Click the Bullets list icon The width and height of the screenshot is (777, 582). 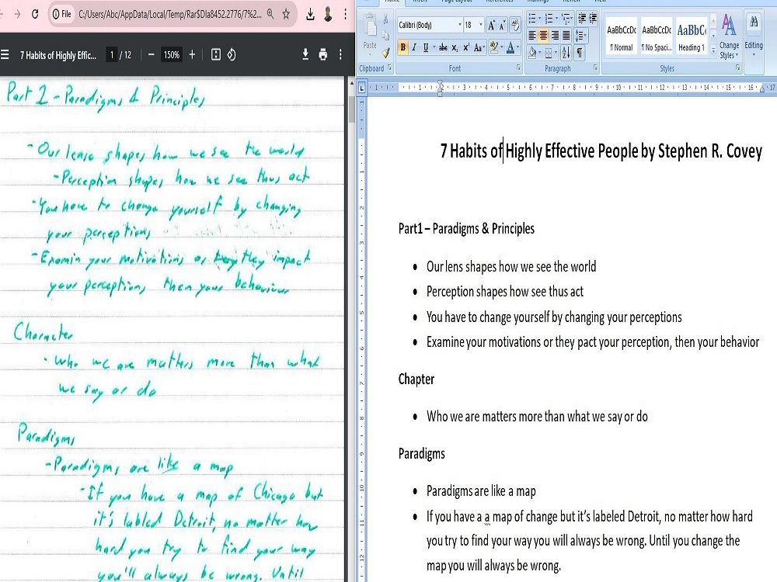[x=532, y=19]
